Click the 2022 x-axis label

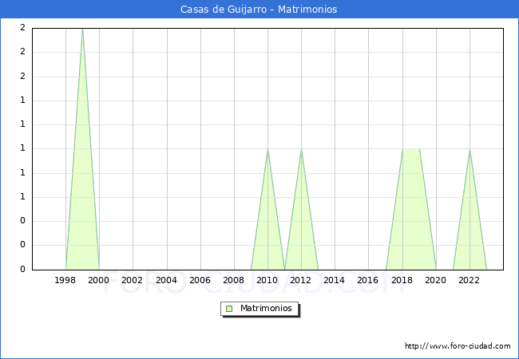click(x=469, y=280)
